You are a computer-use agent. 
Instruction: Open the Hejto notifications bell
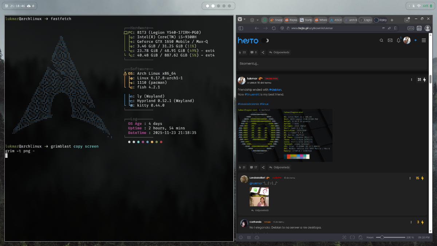(398, 40)
